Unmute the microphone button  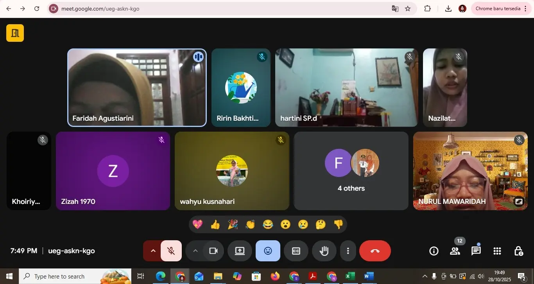(171, 251)
